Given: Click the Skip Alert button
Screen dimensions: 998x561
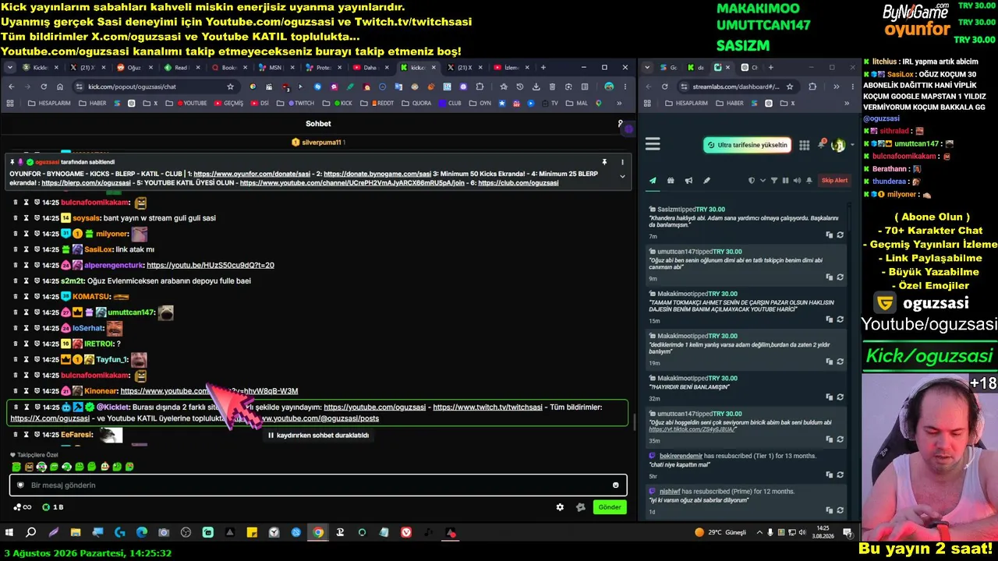Looking at the screenshot, I should [834, 181].
